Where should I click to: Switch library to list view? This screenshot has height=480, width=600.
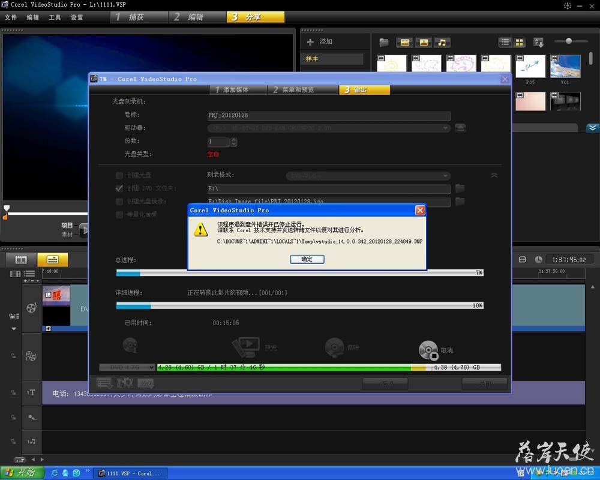point(505,42)
